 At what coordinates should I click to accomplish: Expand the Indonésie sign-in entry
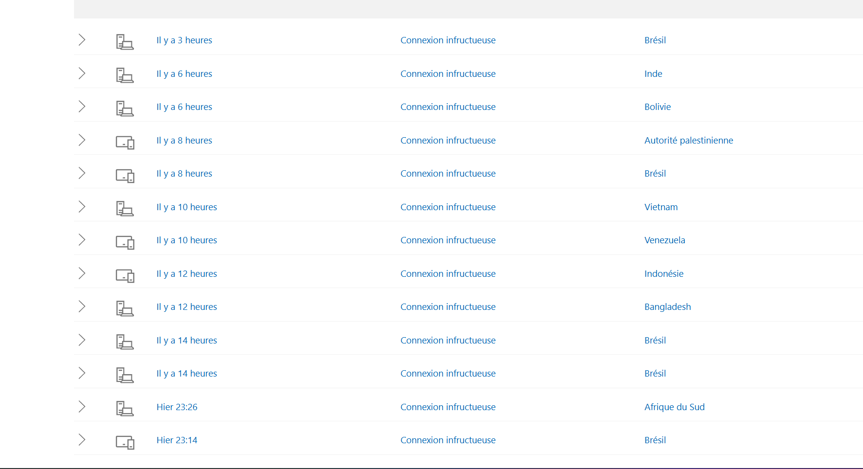click(x=82, y=273)
